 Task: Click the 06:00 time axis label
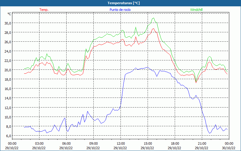(x=66, y=144)
